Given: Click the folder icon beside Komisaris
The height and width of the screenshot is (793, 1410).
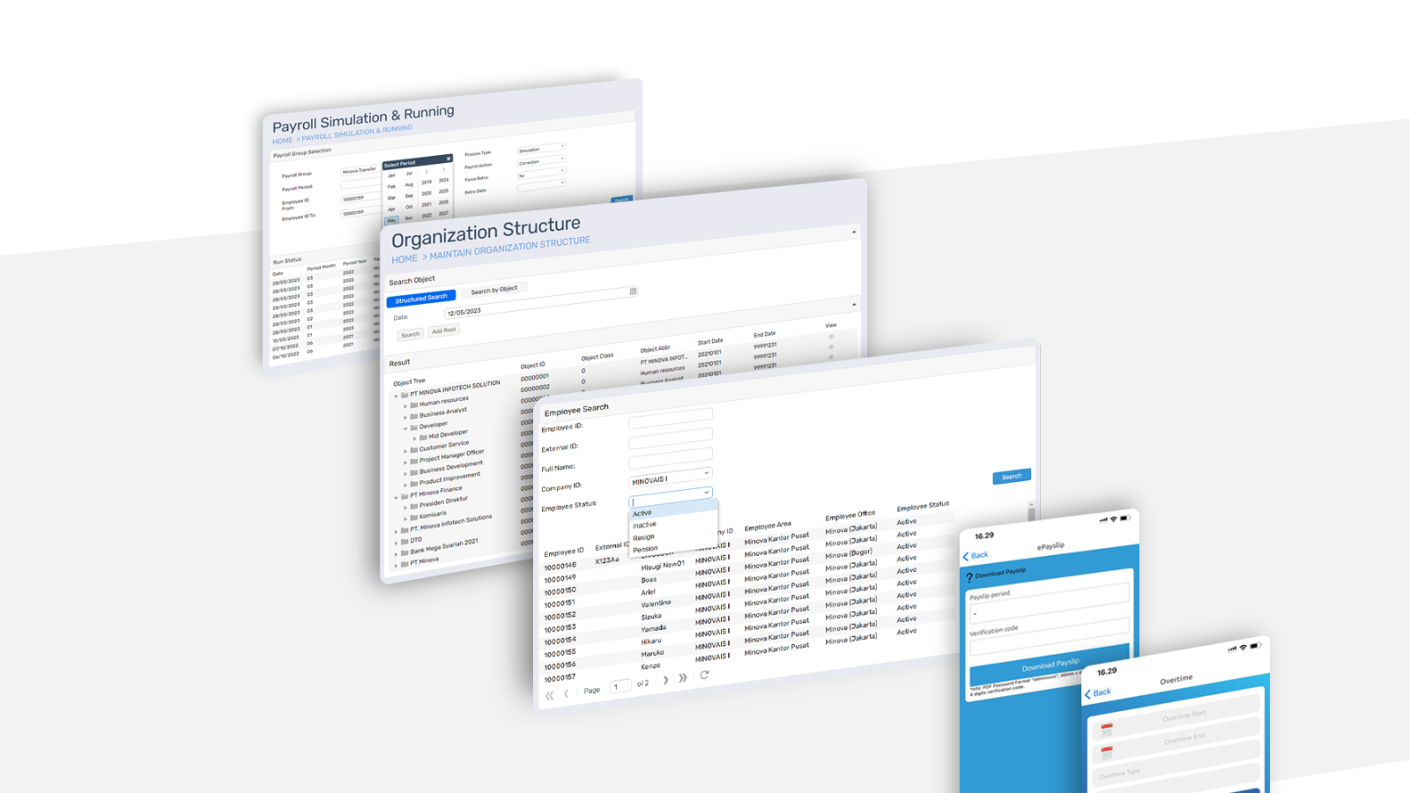Looking at the screenshot, I should (413, 517).
